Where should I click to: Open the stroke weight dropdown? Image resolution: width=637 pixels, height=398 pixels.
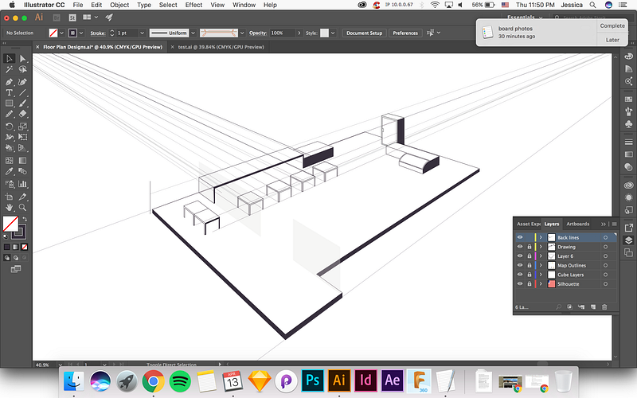(x=142, y=33)
